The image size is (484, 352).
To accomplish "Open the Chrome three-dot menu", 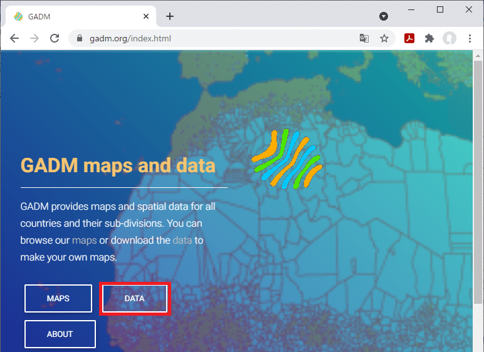I will tap(470, 39).
